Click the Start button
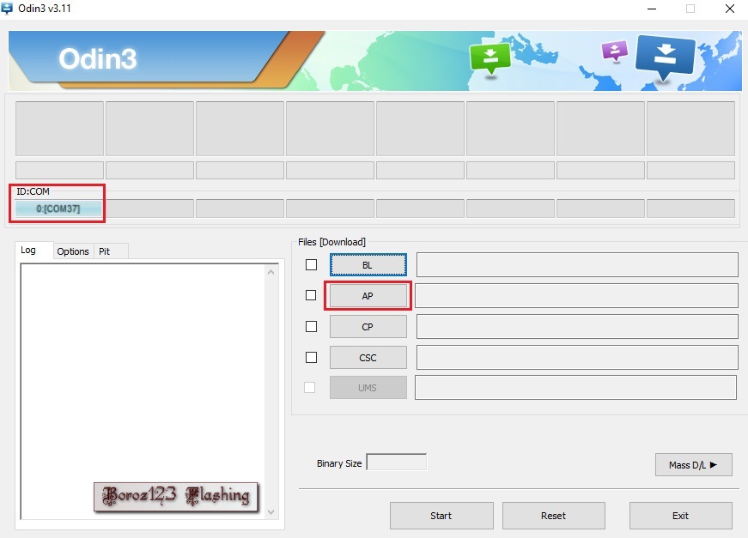The width and height of the screenshot is (748, 538). tap(441, 516)
